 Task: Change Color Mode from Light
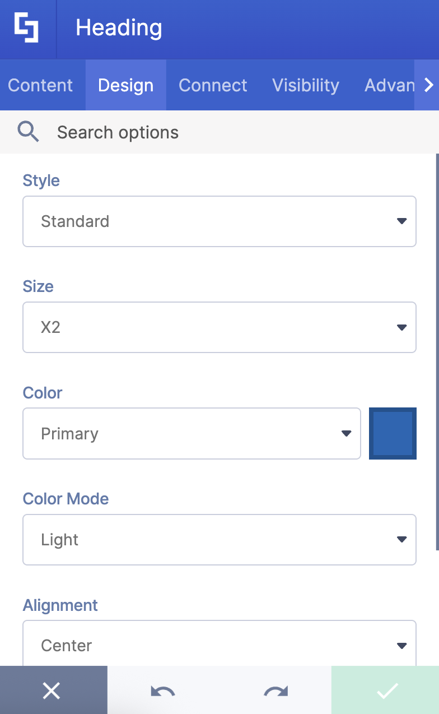[x=219, y=539]
